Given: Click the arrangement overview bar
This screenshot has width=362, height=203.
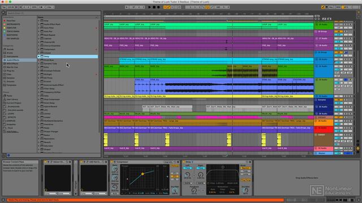Looking at the screenshot, I should (209, 16).
